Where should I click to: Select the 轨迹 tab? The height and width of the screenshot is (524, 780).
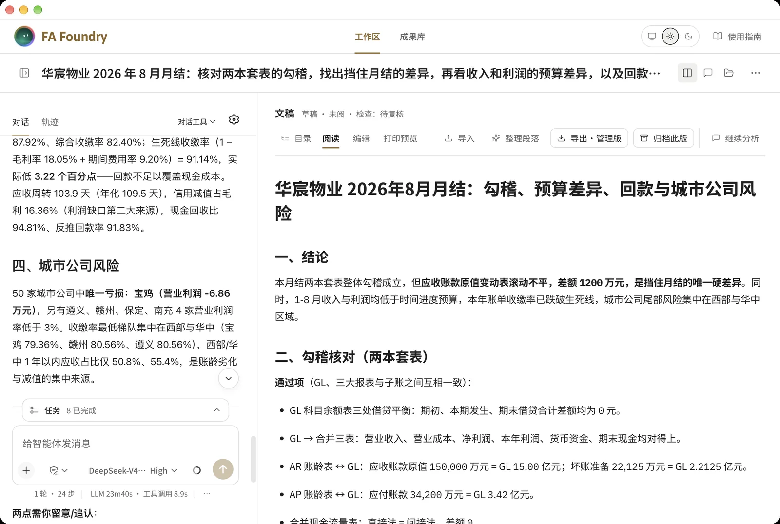(x=50, y=122)
